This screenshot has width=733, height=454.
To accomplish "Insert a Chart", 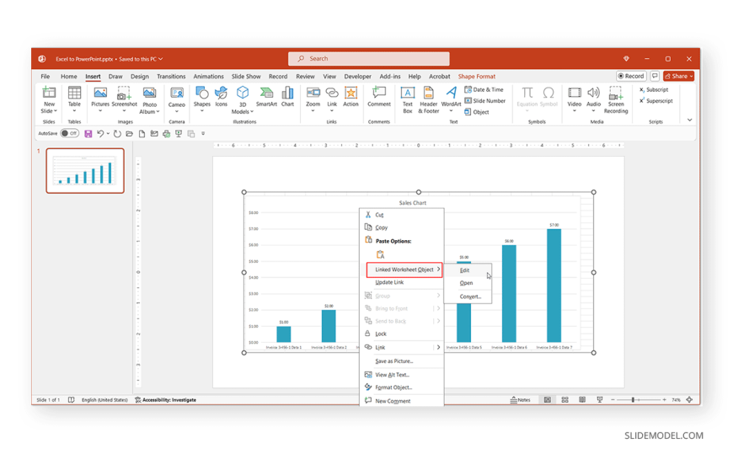I will click(287, 97).
